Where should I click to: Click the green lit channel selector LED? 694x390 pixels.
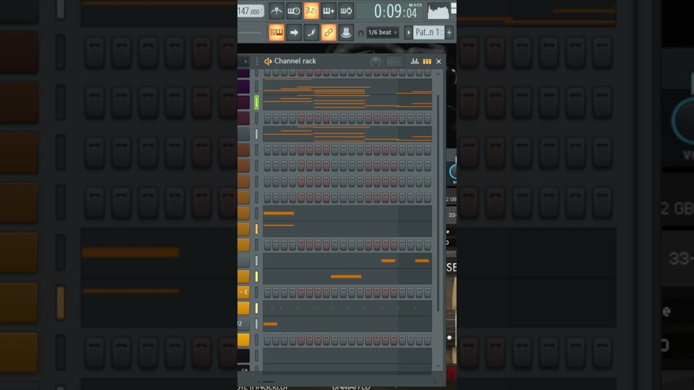(256, 102)
